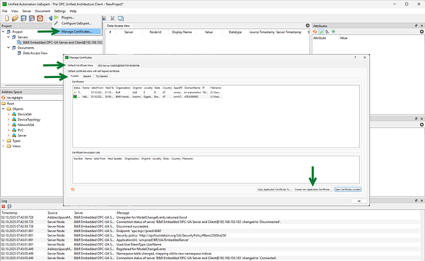The height and width of the screenshot is (261, 425).
Task: Float the Attributes panel with undock icon
Action: point(416,26)
